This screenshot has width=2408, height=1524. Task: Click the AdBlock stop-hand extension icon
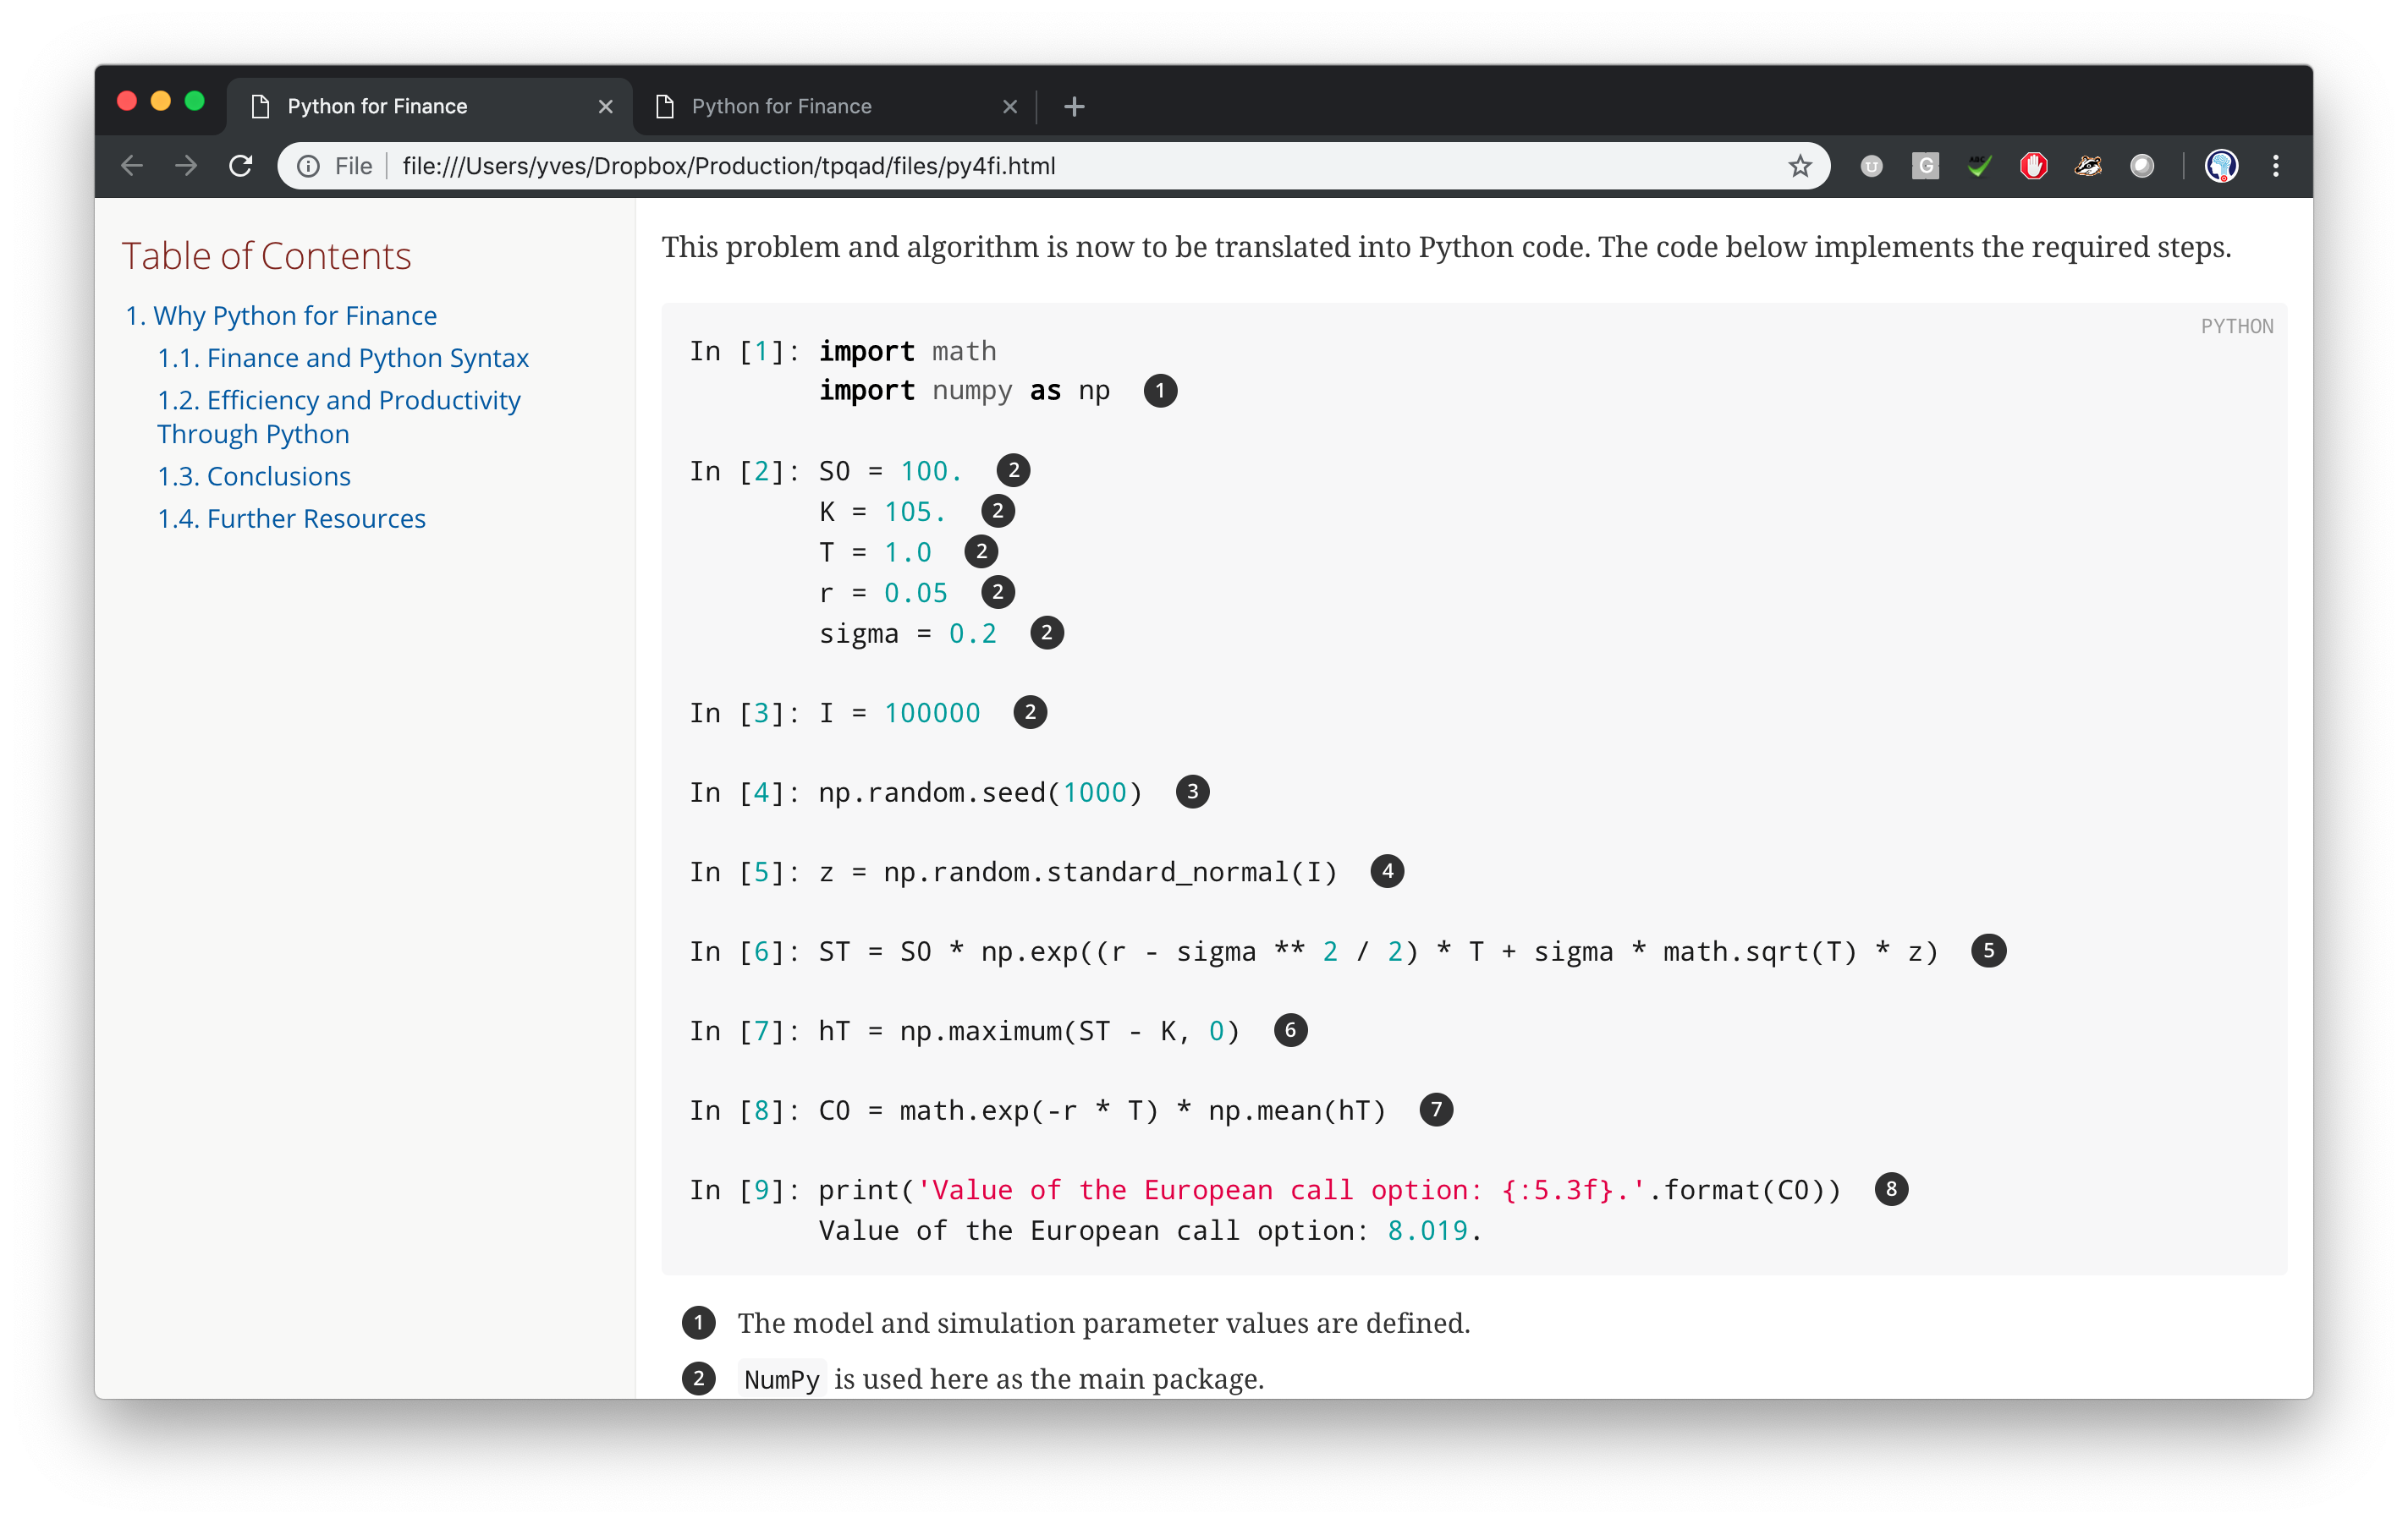2033,166
